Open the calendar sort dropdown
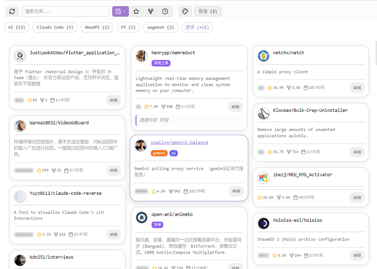377x269 pixels. coord(120,11)
